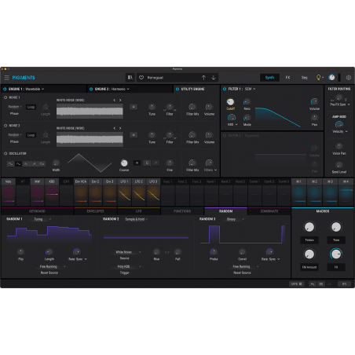The height and width of the screenshot is (355, 355).
Task: Click the Noise 2 Volume knob
Action: coord(209,135)
